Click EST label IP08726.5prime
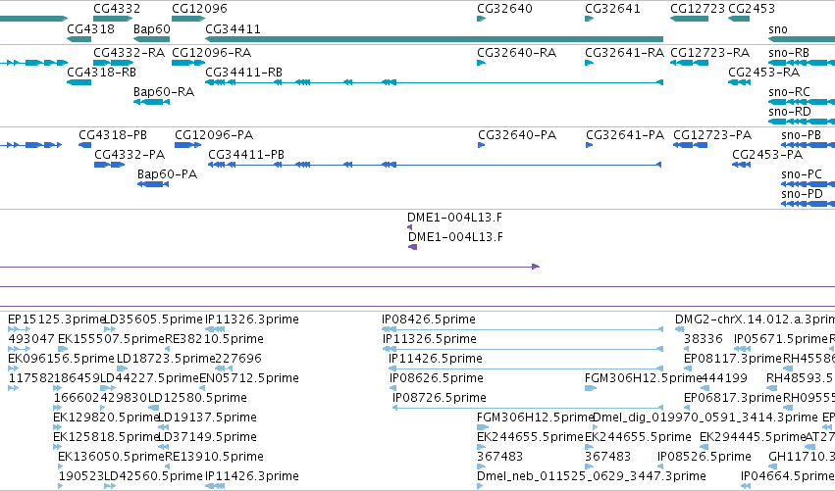This screenshot has width=835, height=491. (x=440, y=399)
